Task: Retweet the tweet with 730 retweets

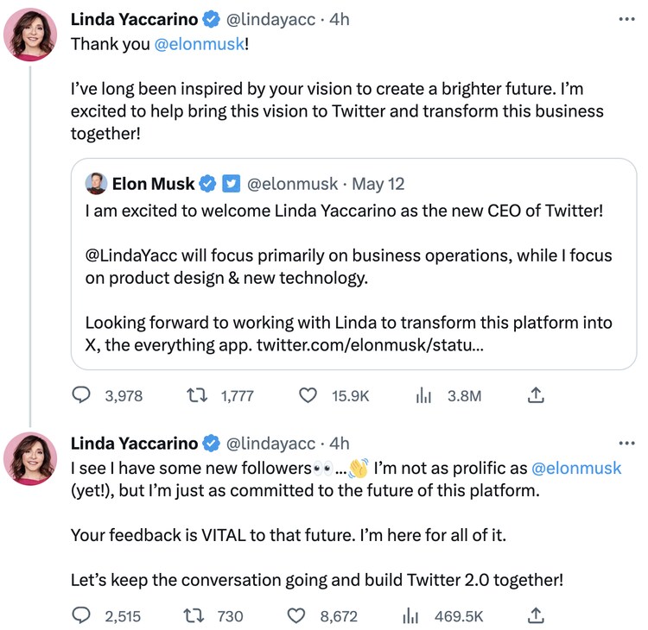Action: point(196,615)
